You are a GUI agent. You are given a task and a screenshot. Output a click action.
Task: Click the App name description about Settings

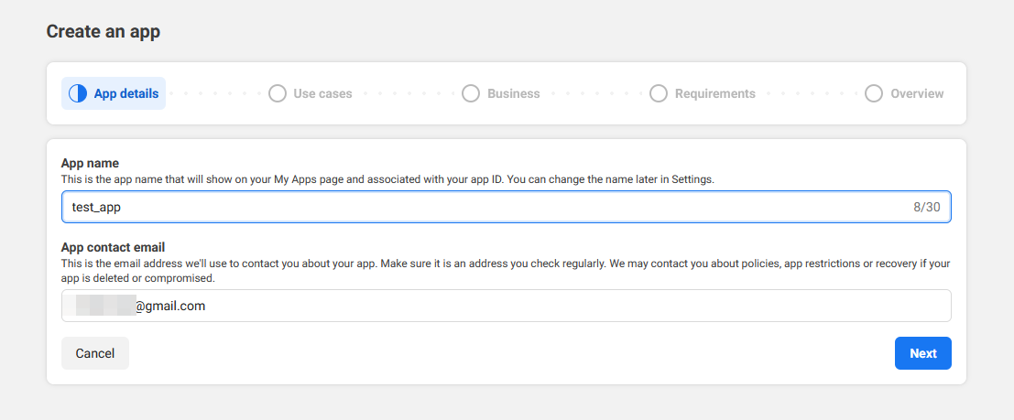click(387, 179)
